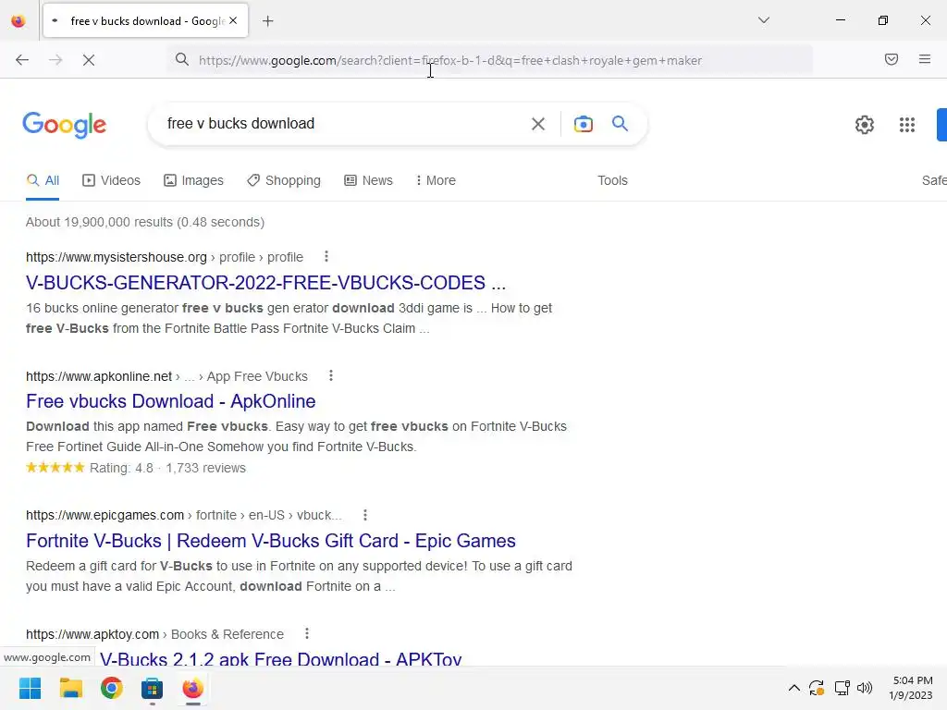Open Google quick settings gear
Viewport: 947px width, 710px height.
click(x=865, y=125)
